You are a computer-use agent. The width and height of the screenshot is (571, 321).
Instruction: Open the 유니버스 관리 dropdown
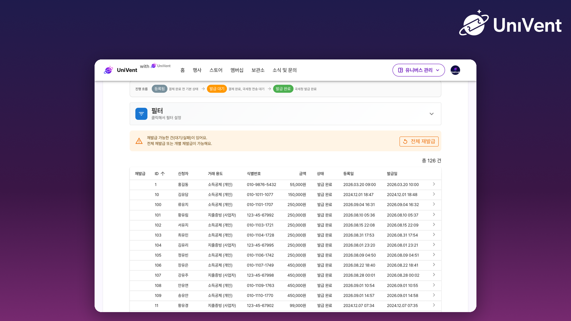418,70
